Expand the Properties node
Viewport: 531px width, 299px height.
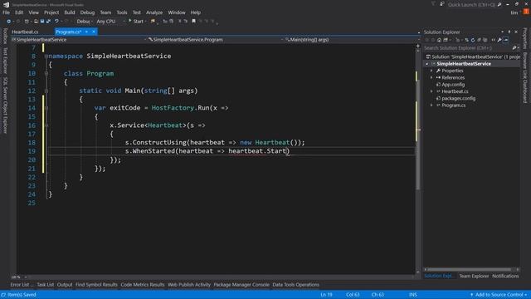[x=431, y=71]
